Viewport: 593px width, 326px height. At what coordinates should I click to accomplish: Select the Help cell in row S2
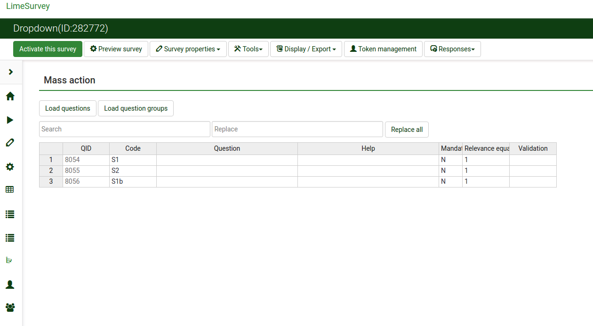[368, 171]
